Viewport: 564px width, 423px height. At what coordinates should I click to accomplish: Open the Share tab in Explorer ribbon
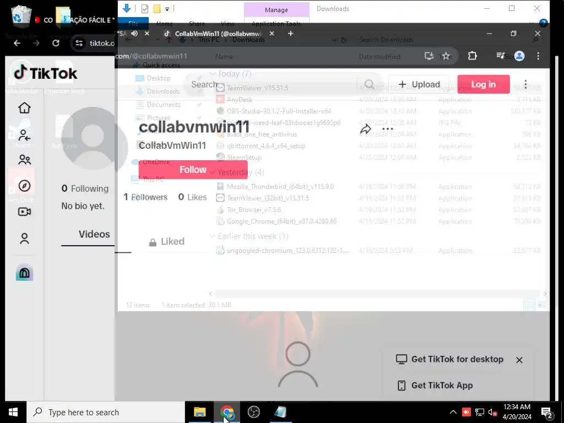click(197, 24)
